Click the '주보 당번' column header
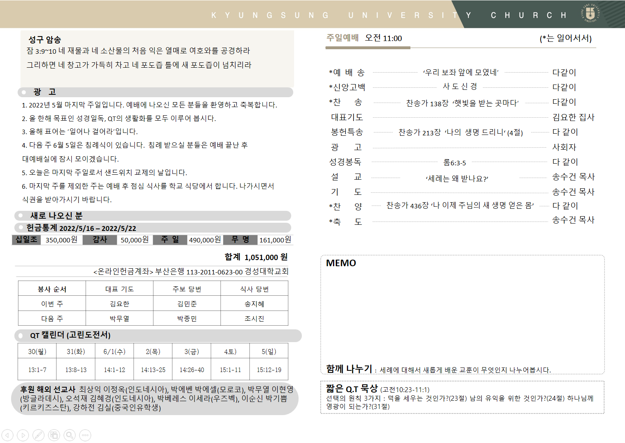 point(187,289)
